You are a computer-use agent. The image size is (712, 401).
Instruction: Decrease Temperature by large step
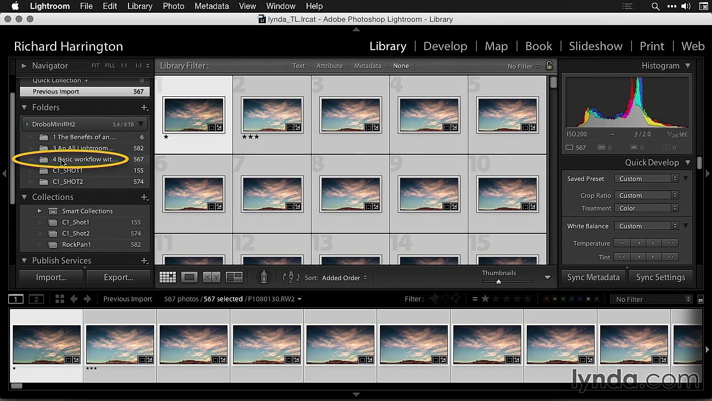(x=621, y=243)
